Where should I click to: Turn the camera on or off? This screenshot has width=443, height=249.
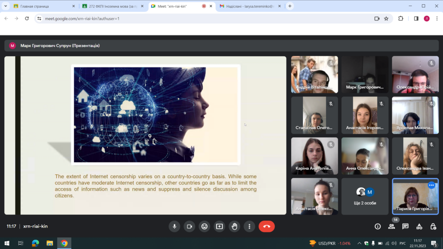[x=189, y=226]
